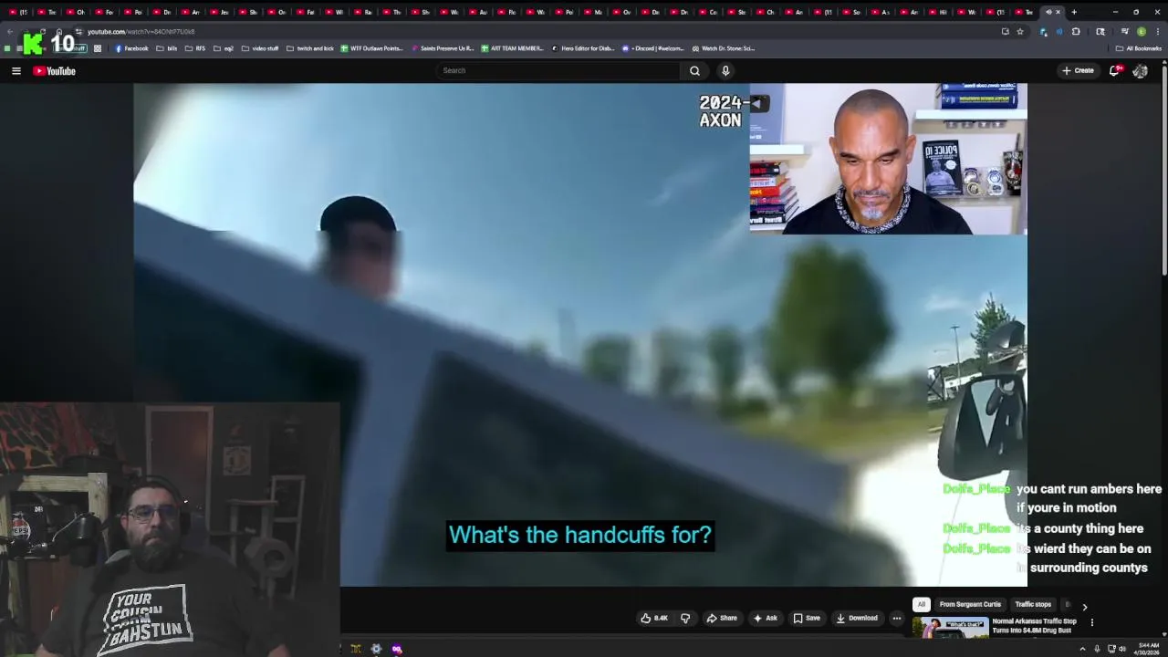Advance the filter chips with the chevron
1168x657 pixels.
[1084, 607]
